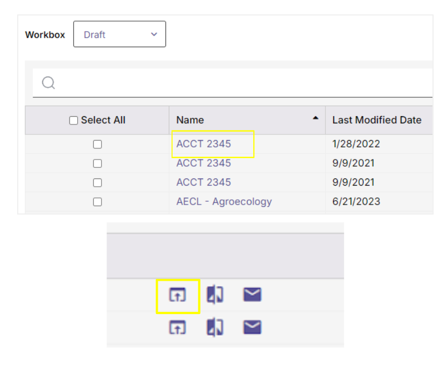Select the checkbox in the second ACCT 2345 row
The image size is (448, 368).
tap(97, 163)
